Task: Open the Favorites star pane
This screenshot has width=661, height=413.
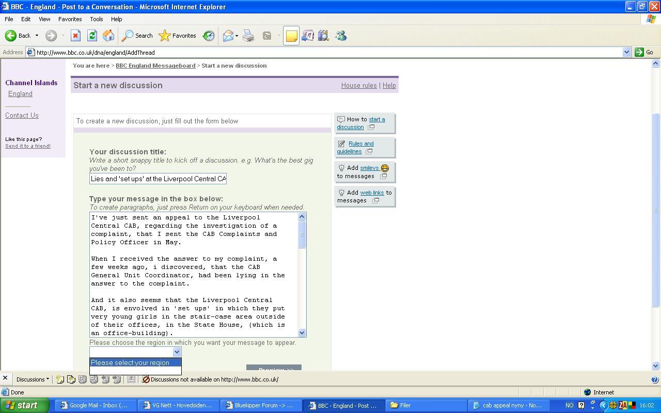Action: (x=177, y=36)
